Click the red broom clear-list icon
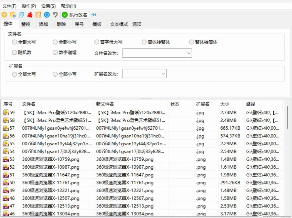Image resolution: width=292 pixels, height=218 pixels. pos(30,15)
